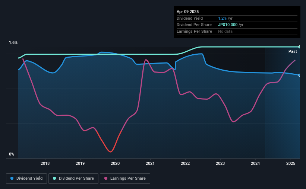The width and height of the screenshot is (306, 189).
Task: Click the tooltip 'Dividend Per Share' row label
Action: [194, 25]
